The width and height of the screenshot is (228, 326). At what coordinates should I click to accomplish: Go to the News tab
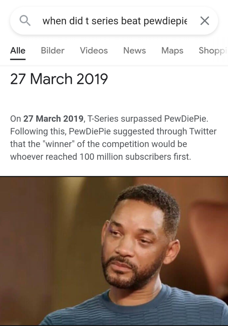tap(134, 50)
